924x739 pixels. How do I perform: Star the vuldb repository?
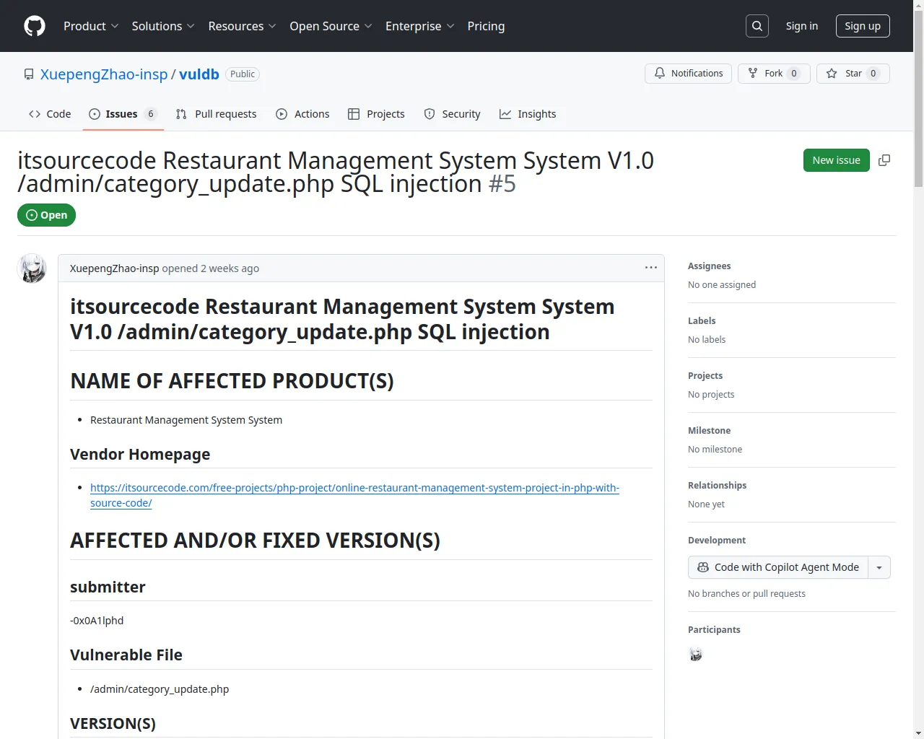pos(853,74)
